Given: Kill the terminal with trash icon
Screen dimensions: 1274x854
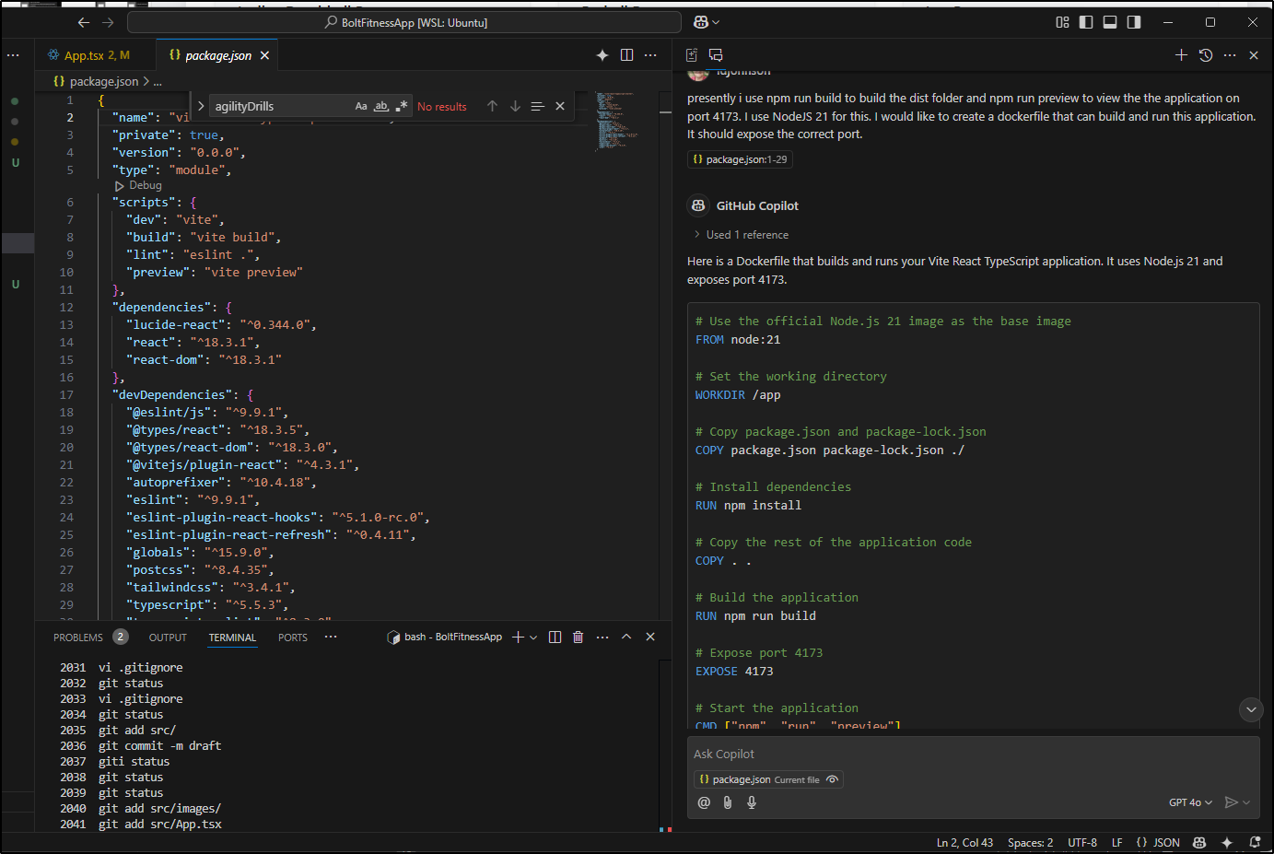Looking at the screenshot, I should coord(579,637).
